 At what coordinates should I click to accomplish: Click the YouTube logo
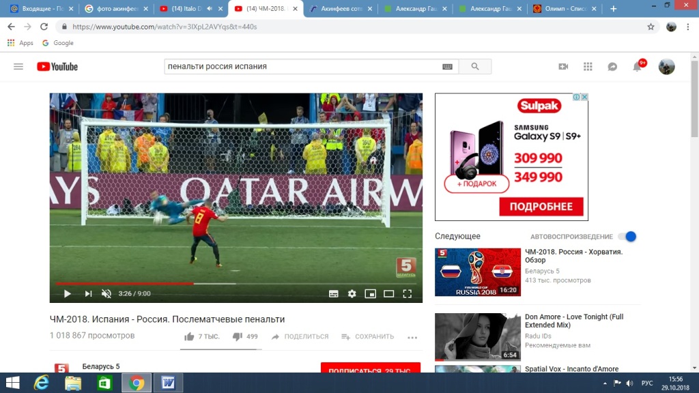coord(57,67)
